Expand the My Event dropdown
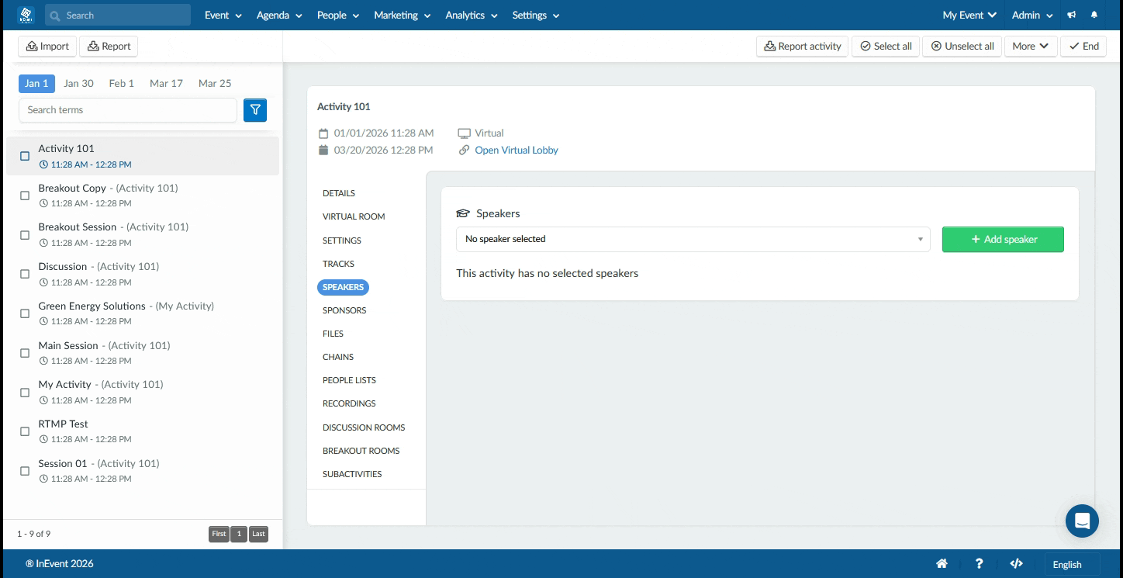The height and width of the screenshot is (578, 1123). coord(969,15)
